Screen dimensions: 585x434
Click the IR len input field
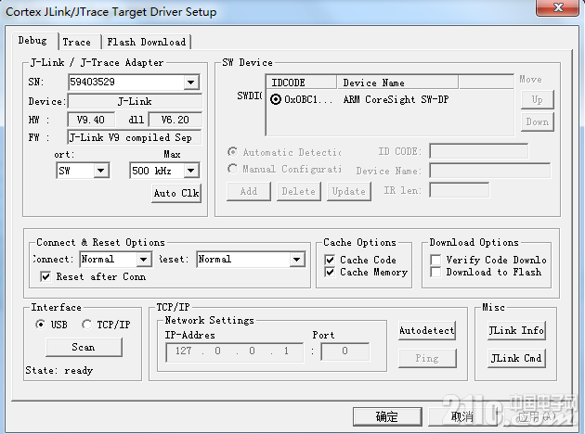click(x=460, y=190)
